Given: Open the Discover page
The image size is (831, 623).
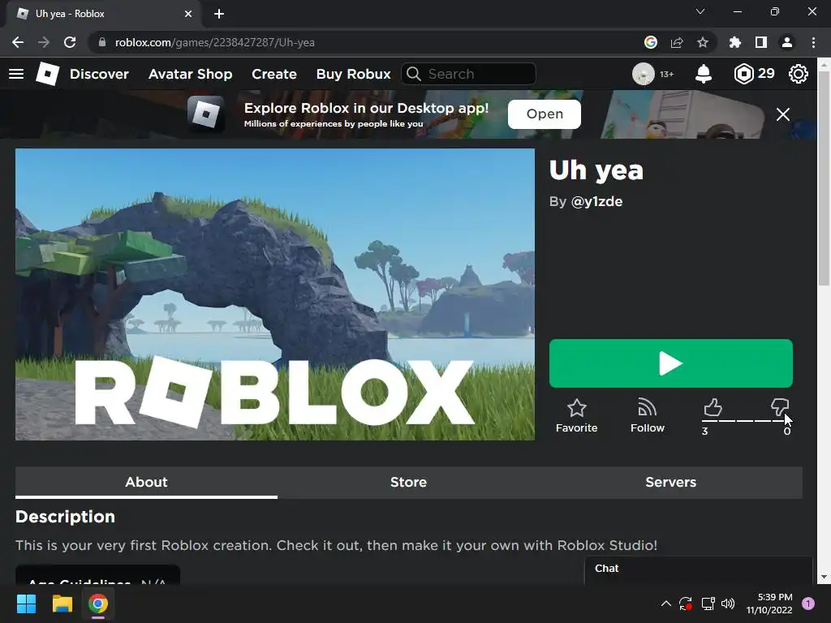Looking at the screenshot, I should (99, 74).
